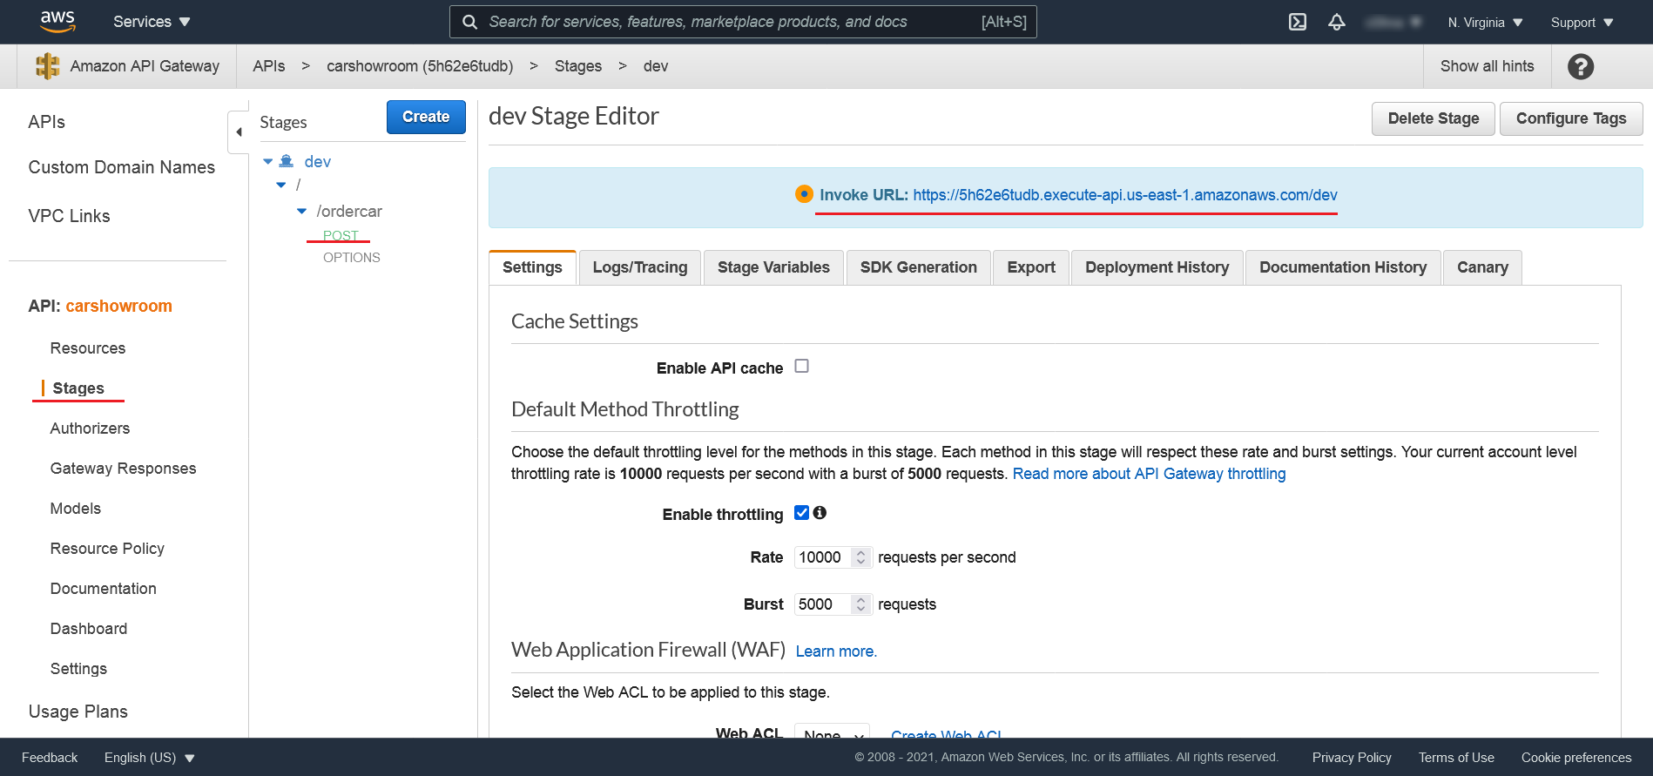1653x776 pixels.
Task: Collapse the /ordercar resource node
Action: point(302,211)
